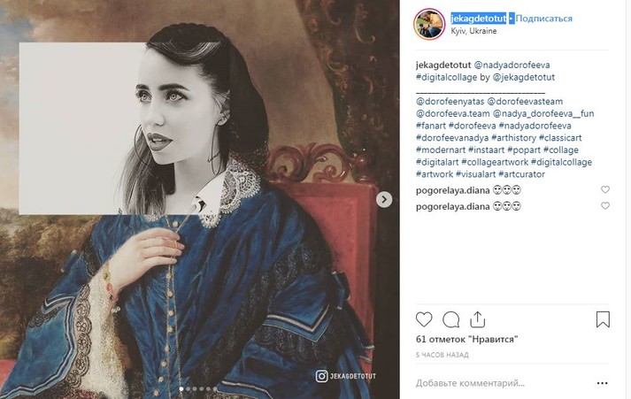This screenshot has height=399, width=631.
Task: Click the 5 часов назад timestamp
Action: click(x=443, y=354)
